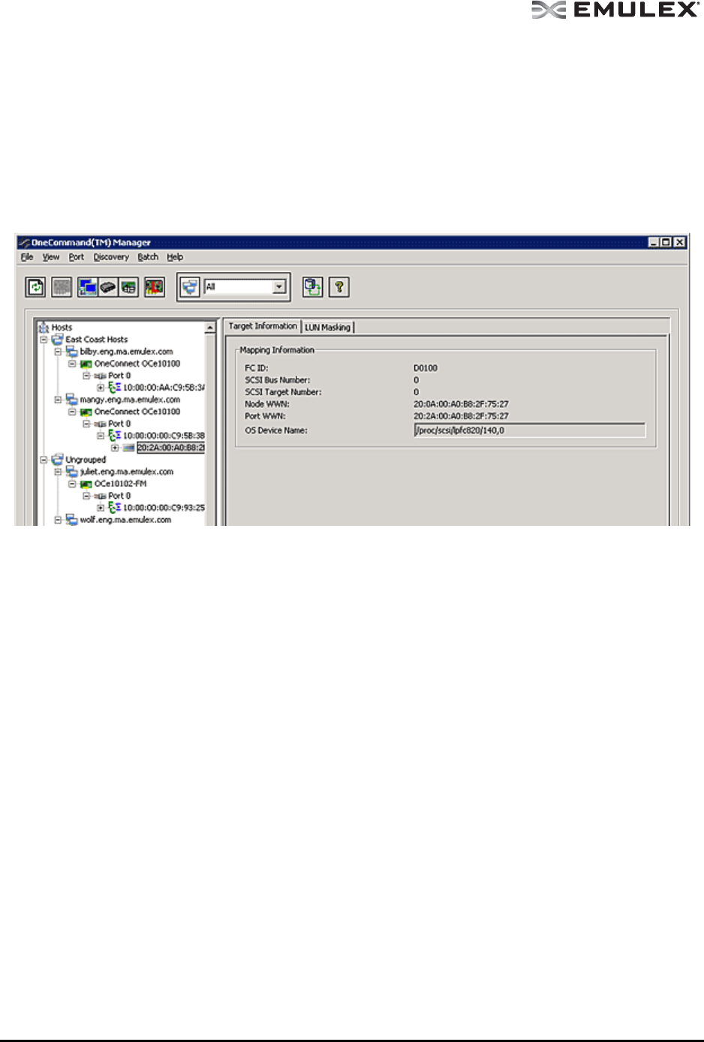Image resolution: width=704 pixels, height=1042 pixels.
Task: Open the host group All dropdown
Action: click(279, 287)
